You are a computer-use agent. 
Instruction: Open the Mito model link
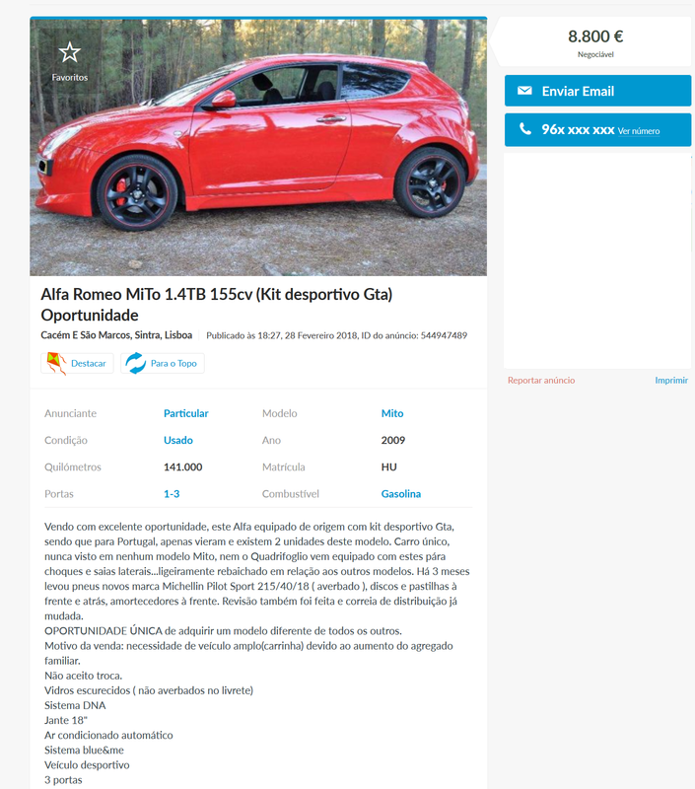tap(392, 413)
